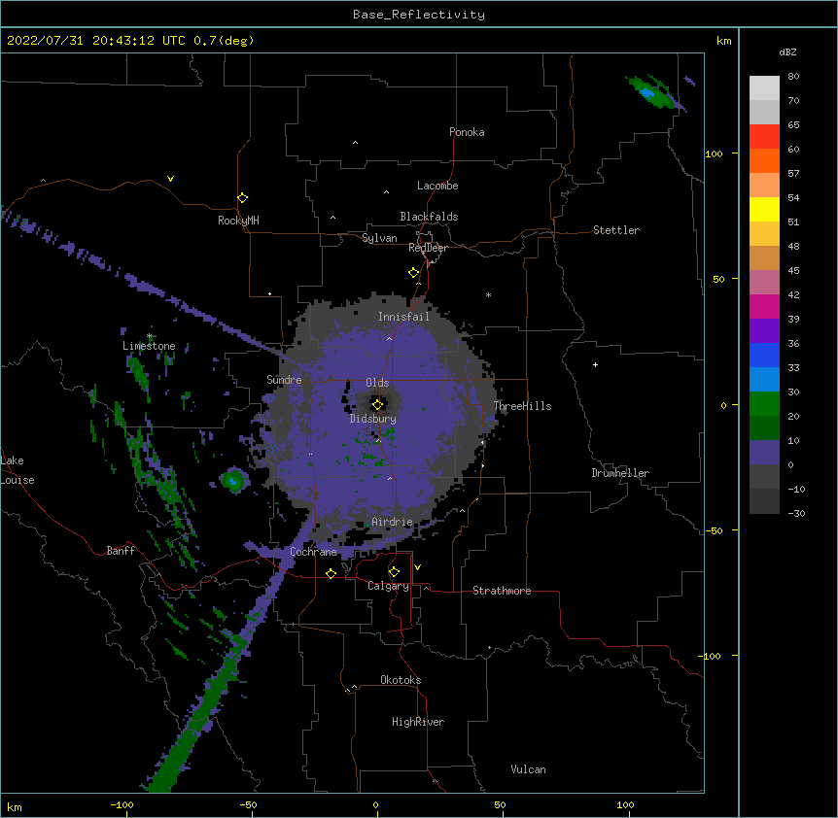This screenshot has height=818, width=838.
Task: Click the Sundre map label
Action: coord(284,380)
